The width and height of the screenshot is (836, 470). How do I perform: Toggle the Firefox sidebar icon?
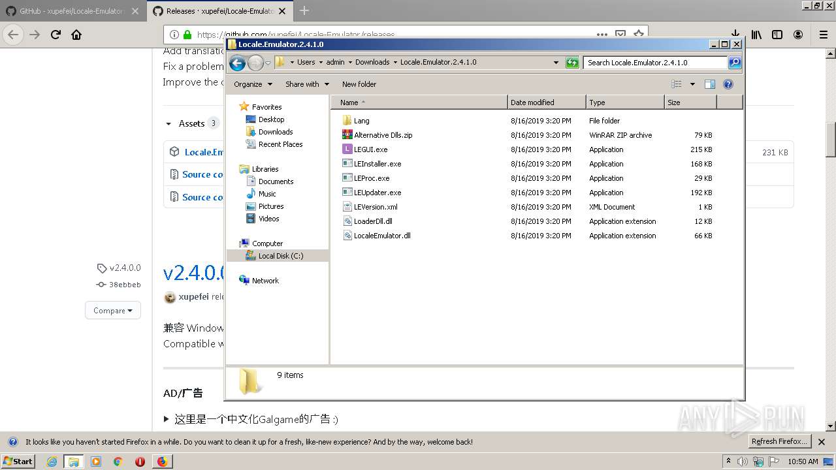777,35
